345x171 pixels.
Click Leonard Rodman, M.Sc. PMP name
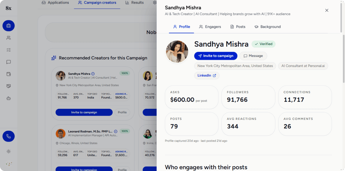click(x=90, y=132)
